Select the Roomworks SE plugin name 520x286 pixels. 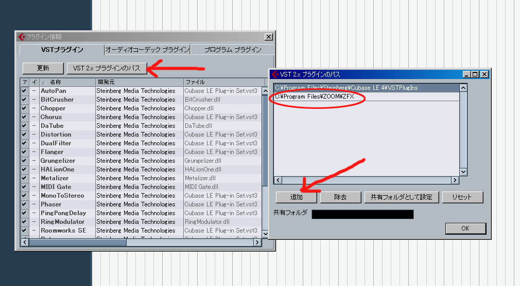63,231
